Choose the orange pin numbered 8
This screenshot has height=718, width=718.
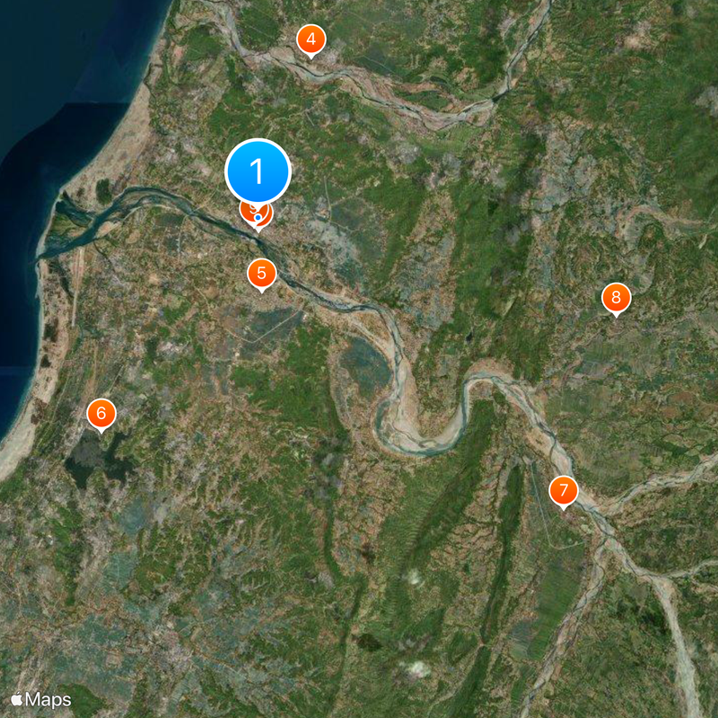(x=616, y=299)
